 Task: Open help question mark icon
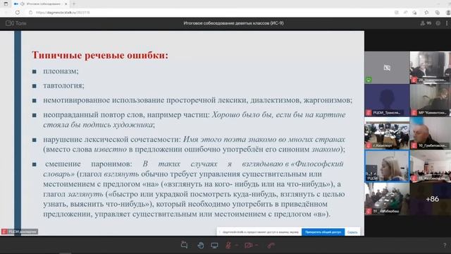(x=445, y=246)
